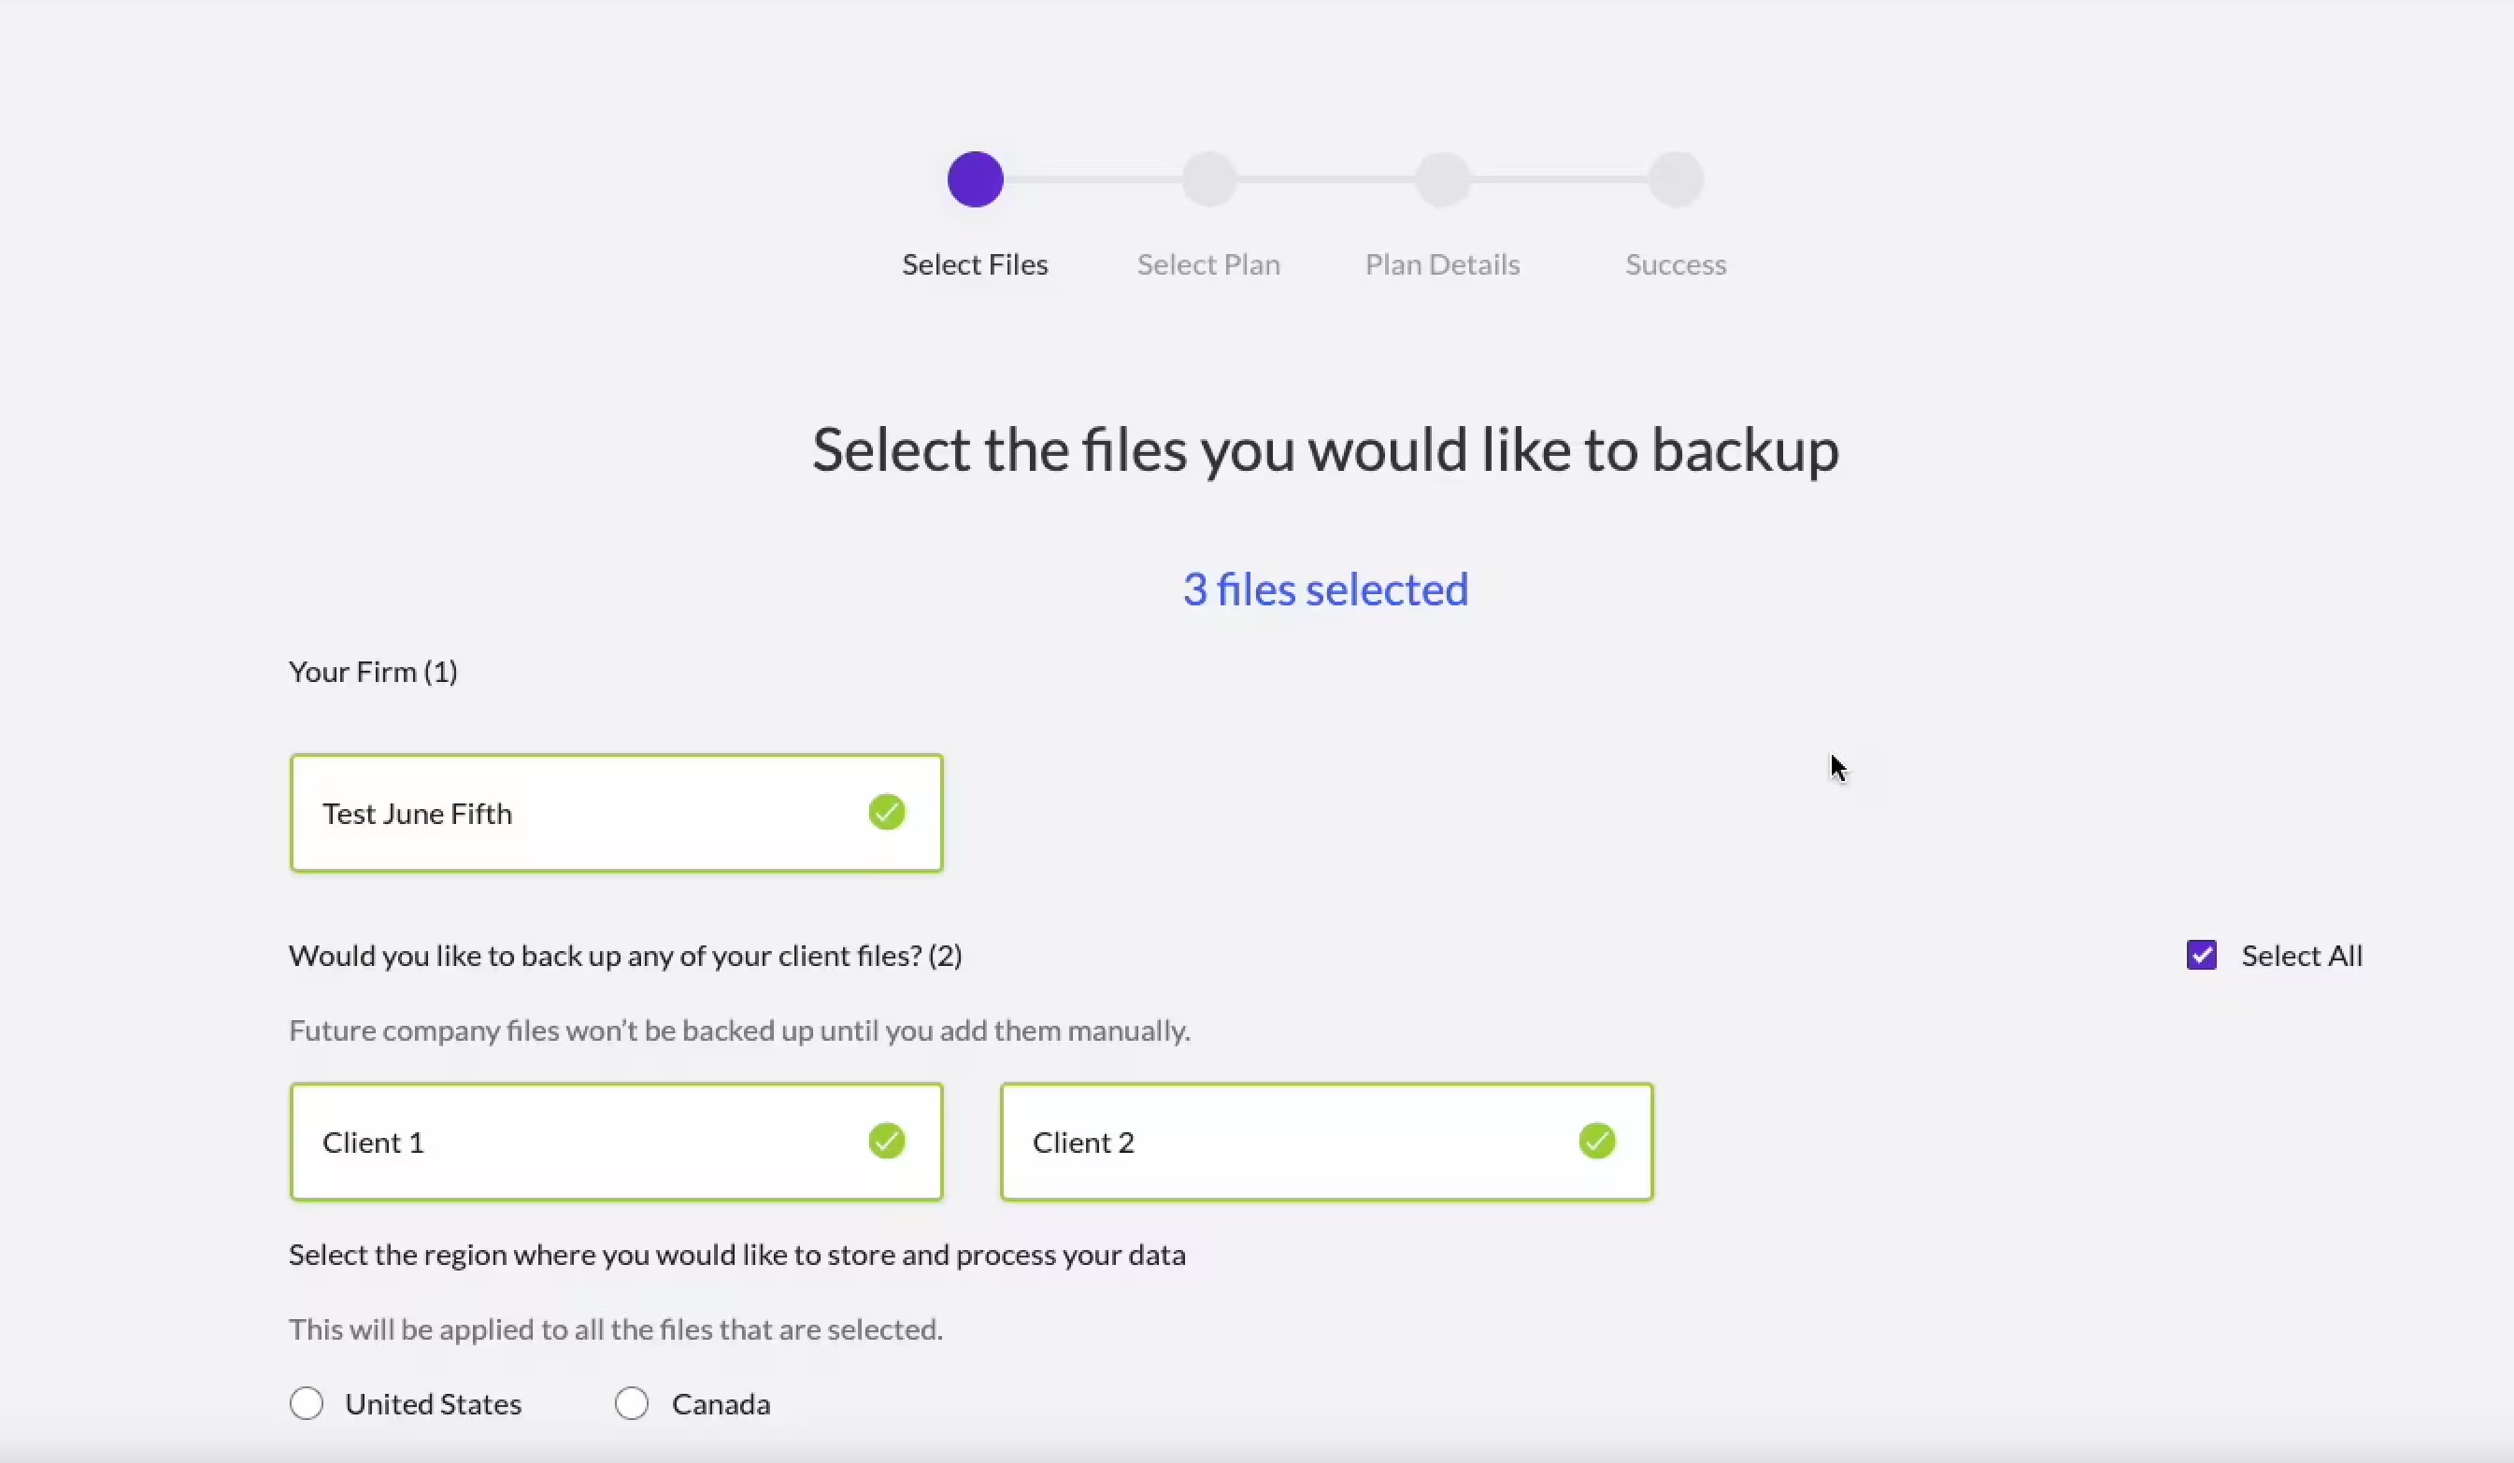
Task: Click the Select Files step label
Action: [975, 264]
